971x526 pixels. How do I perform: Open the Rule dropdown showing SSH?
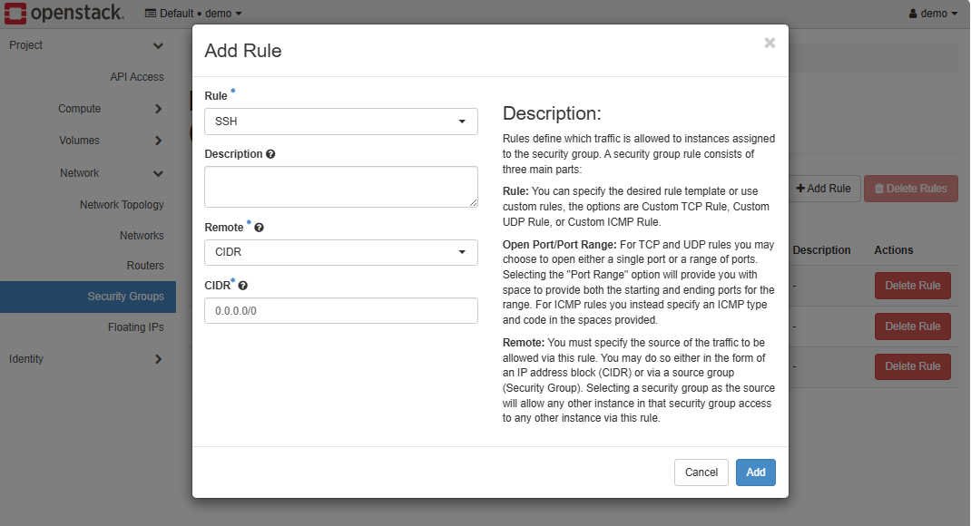pos(340,122)
